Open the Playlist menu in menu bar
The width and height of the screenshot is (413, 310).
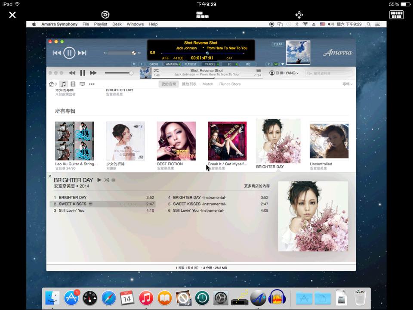101,24
